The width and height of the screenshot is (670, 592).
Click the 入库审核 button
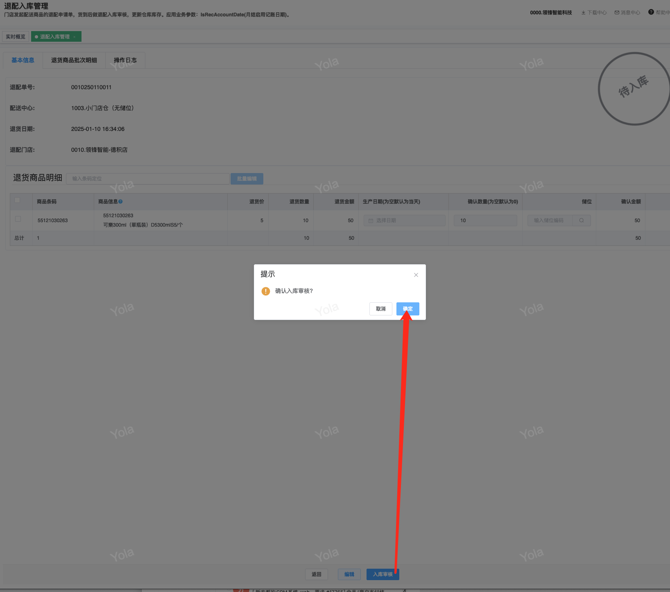pos(383,574)
